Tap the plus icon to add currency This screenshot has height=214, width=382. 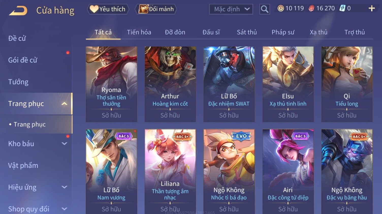click(372, 9)
